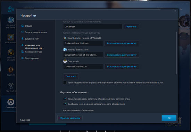
Task: Click the Общее settings icon
Action: click(x=23, y=26)
